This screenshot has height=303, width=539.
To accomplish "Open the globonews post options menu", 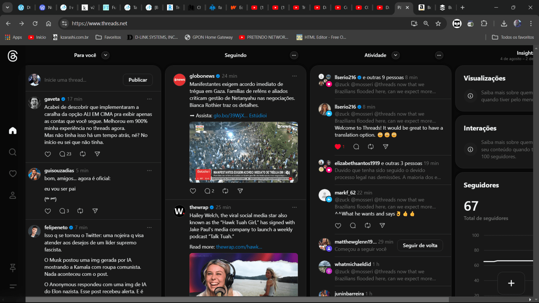I will [294, 76].
